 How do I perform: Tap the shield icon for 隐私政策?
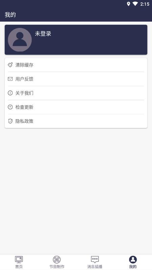click(10, 121)
